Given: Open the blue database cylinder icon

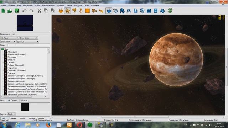Looking at the screenshot, I should pos(155,11).
